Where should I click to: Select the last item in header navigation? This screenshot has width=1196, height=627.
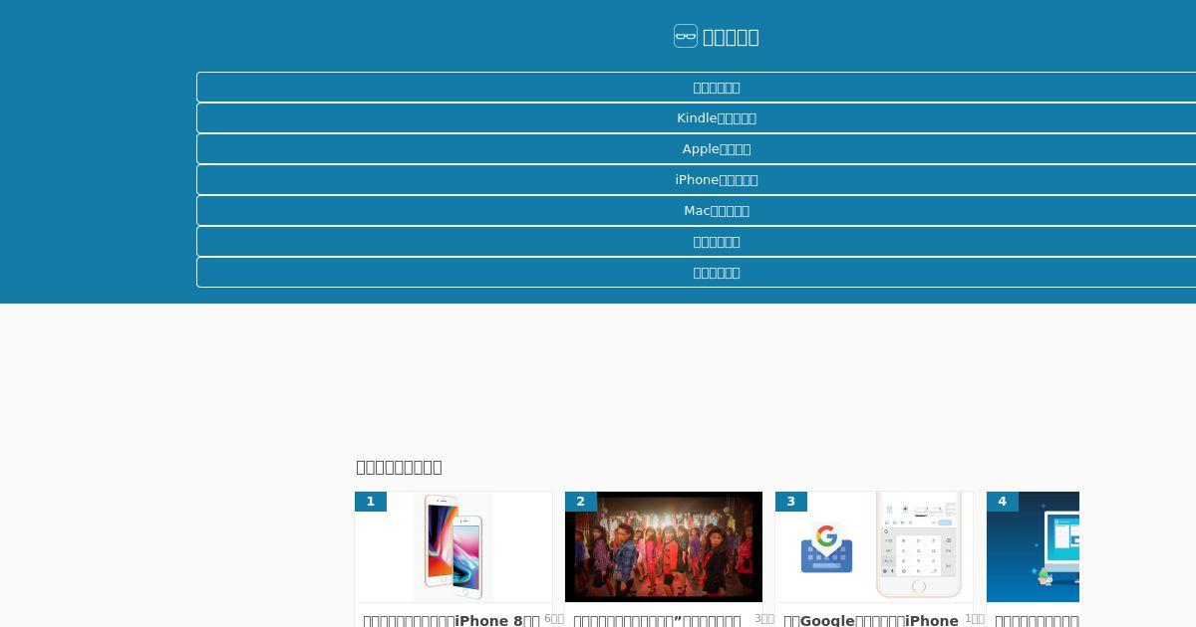point(717,273)
